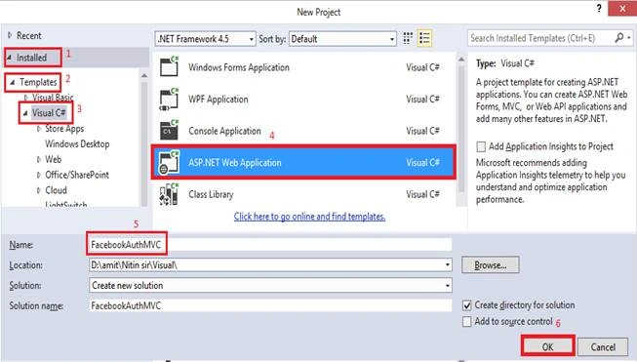Select the Windows Forms Application row text
The image size is (637, 362).
click(239, 67)
